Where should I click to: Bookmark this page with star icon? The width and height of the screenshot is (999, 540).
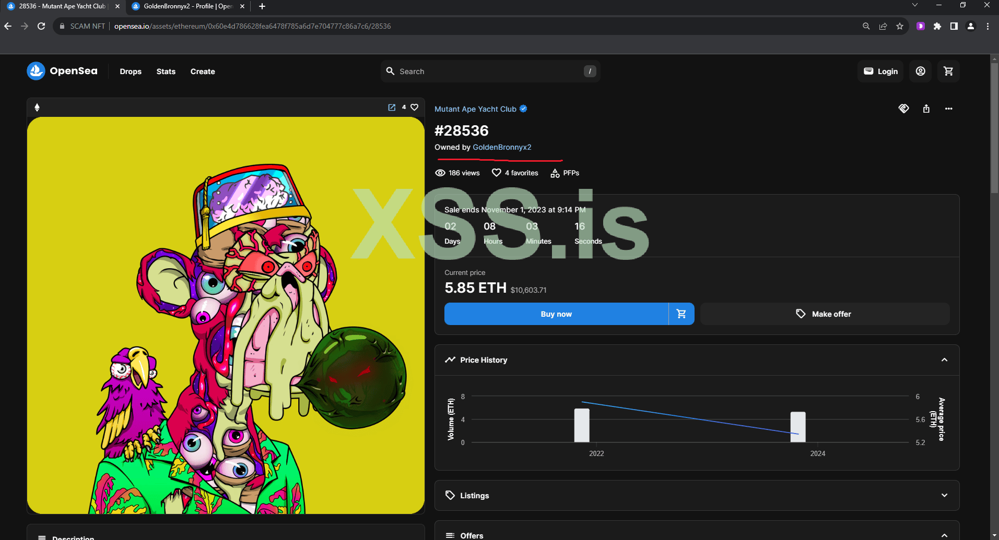click(x=900, y=26)
